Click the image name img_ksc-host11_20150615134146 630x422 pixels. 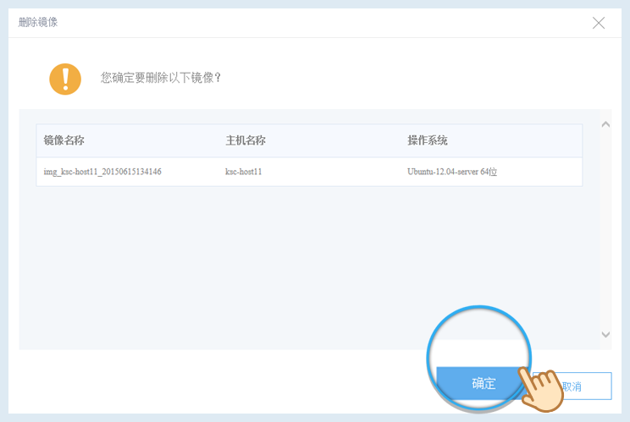[102, 172]
